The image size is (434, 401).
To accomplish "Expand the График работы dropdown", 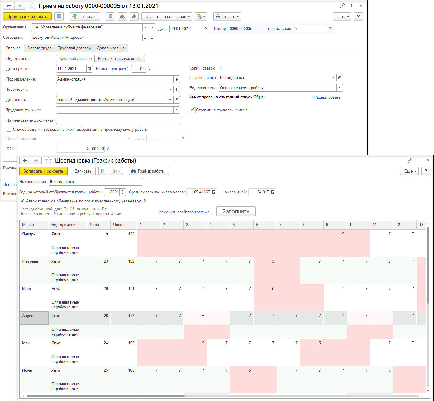I will 333,77.
